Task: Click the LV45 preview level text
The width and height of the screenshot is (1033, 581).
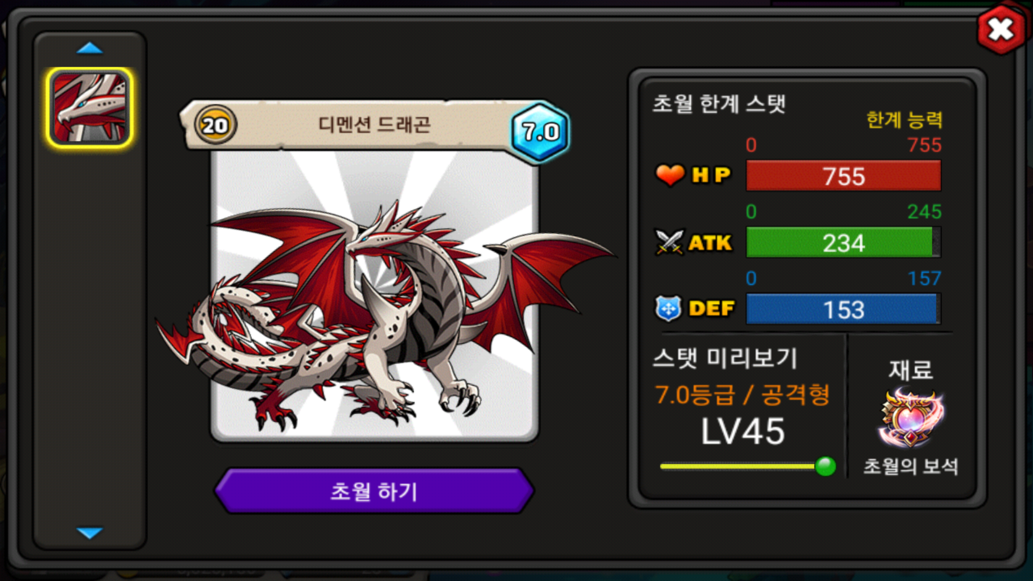Action: click(742, 431)
